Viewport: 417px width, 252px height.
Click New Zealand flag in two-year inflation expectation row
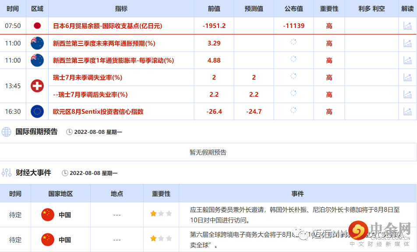(37, 43)
